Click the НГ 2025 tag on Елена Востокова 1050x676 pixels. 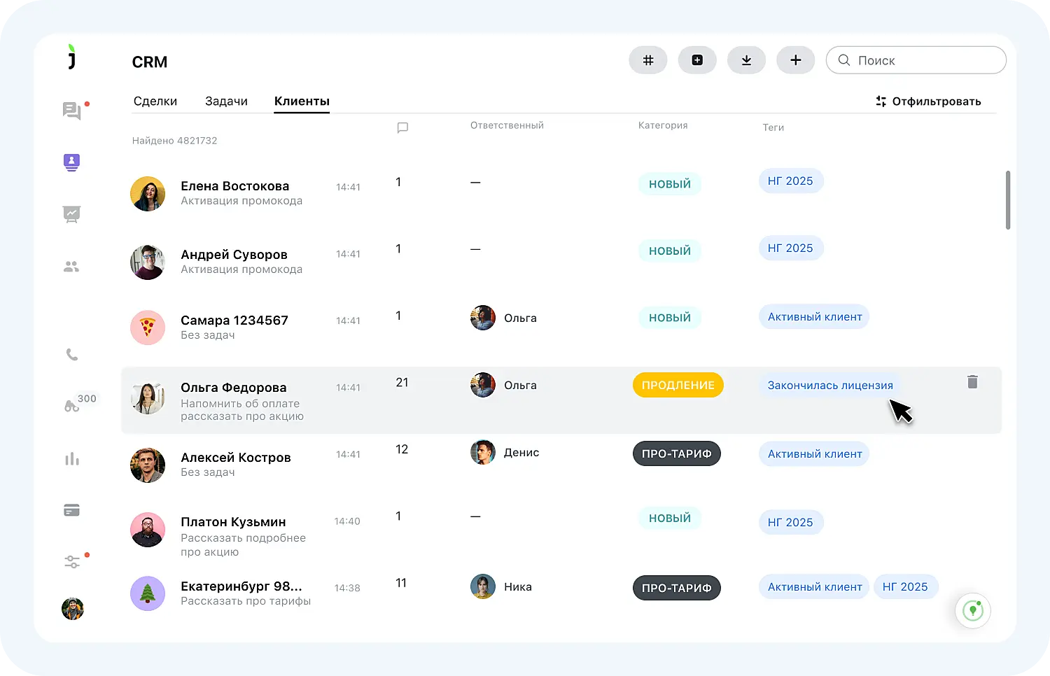790,181
